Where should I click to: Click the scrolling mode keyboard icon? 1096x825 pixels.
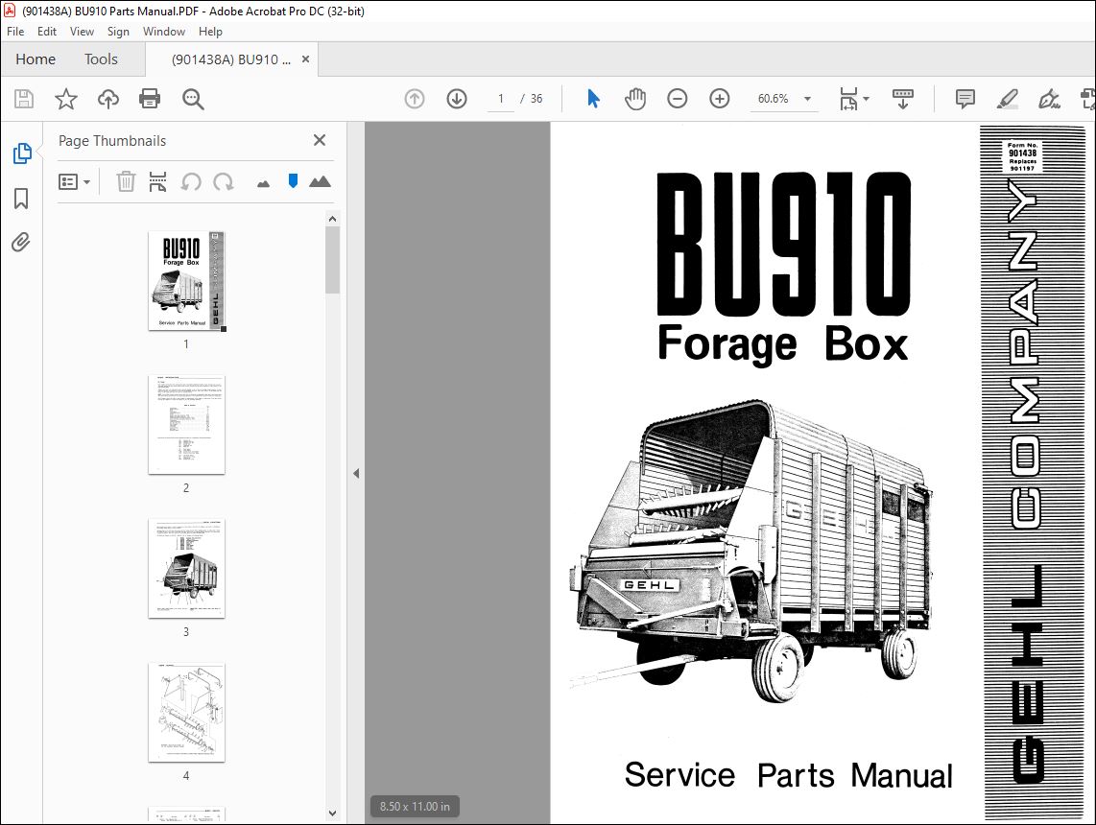pyautogui.click(x=903, y=99)
